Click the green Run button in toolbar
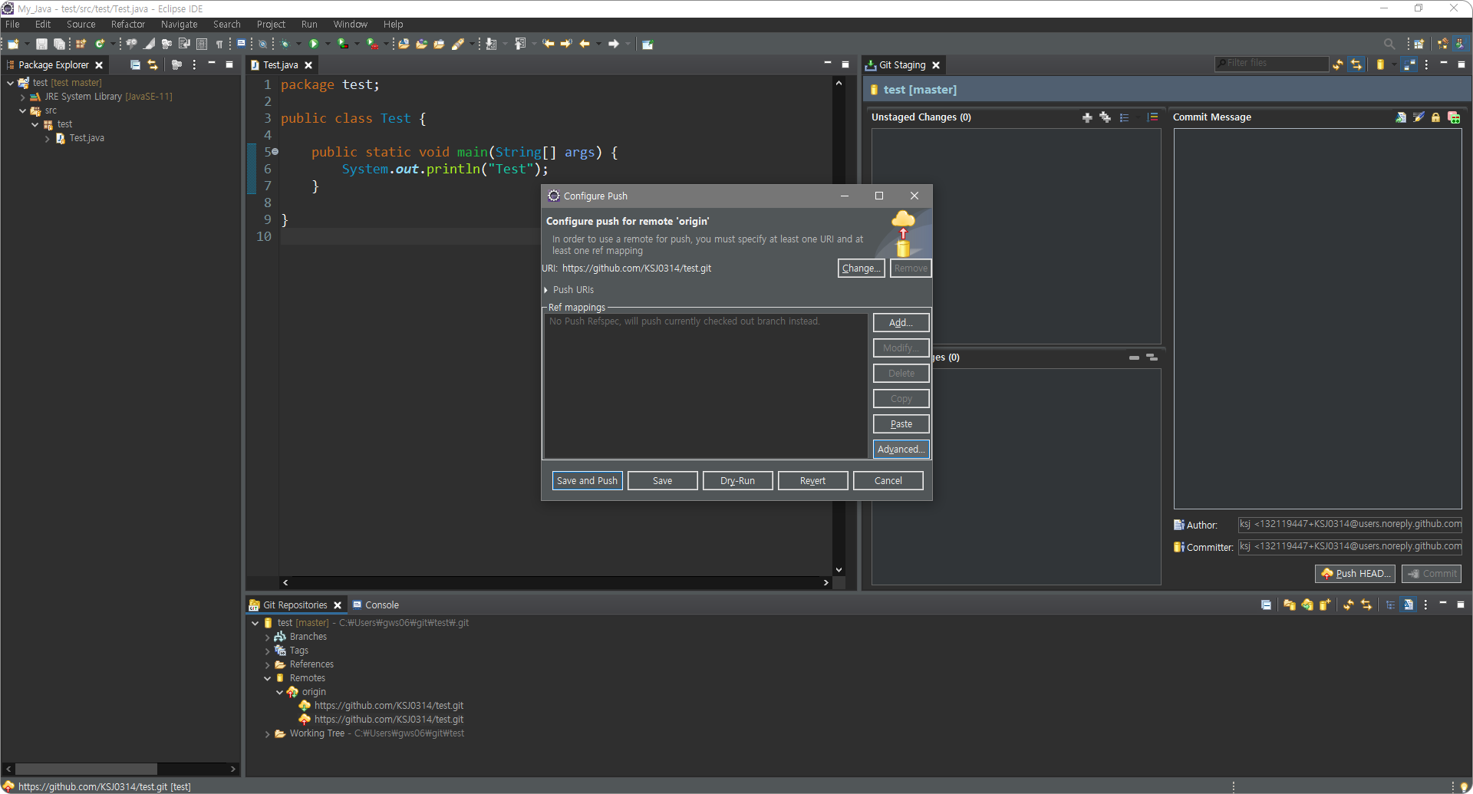Screen dimensions: 1473x794 pyautogui.click(x=314, y=44)
